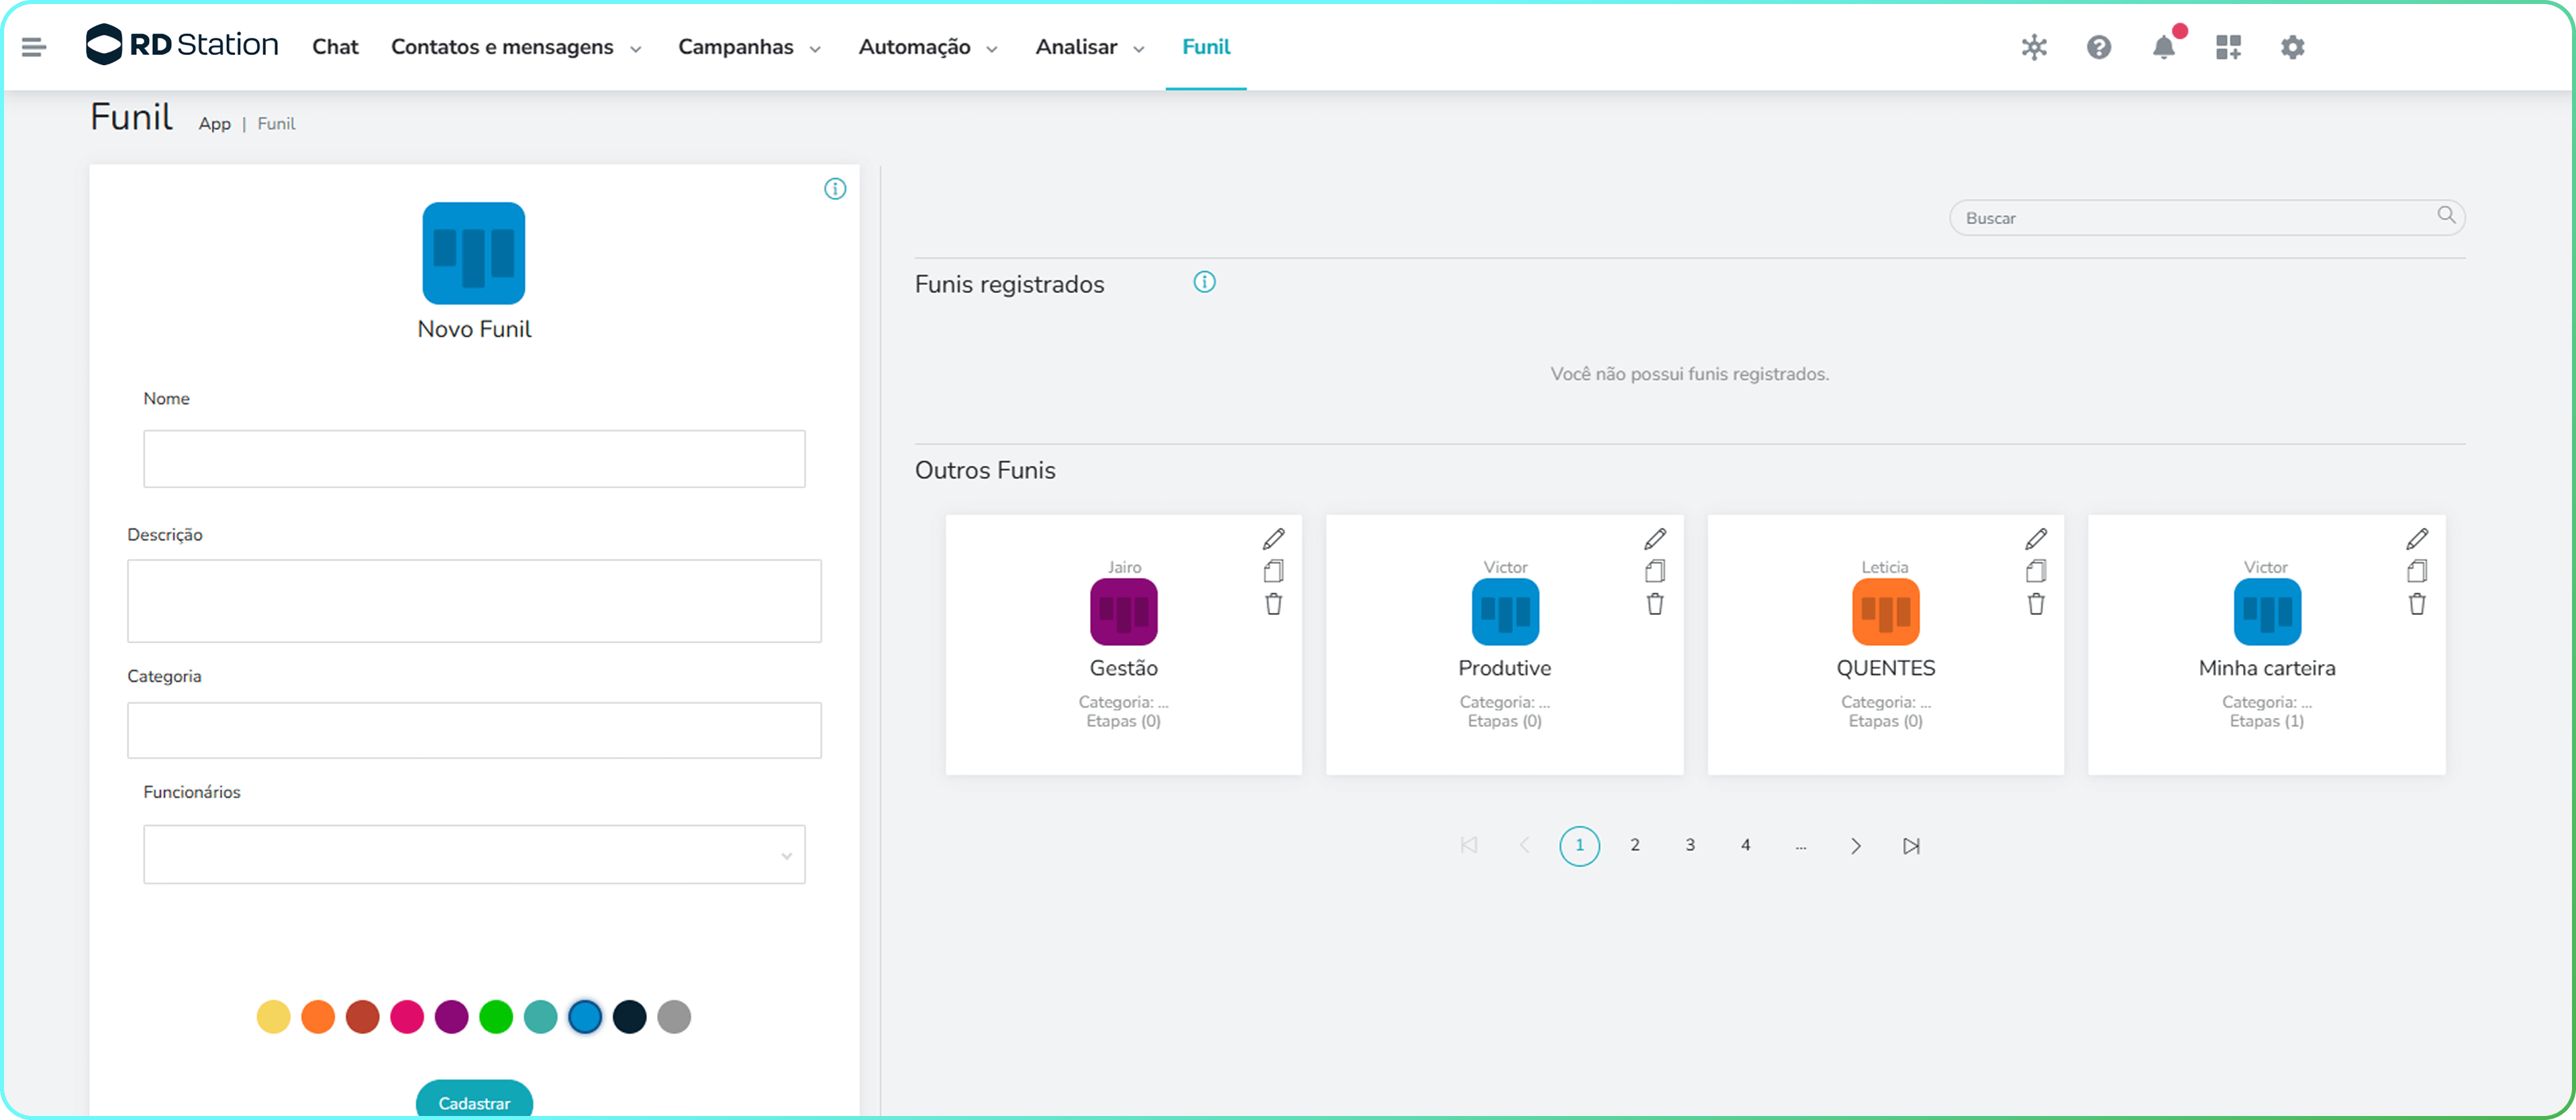This screenshot has height=1120, width=2576.
Task: Pick the pink color swatch
Action: (407, 1017)
